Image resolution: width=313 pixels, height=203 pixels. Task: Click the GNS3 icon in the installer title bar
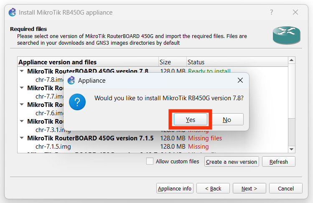pyautogui.click(x=13, y=12)
